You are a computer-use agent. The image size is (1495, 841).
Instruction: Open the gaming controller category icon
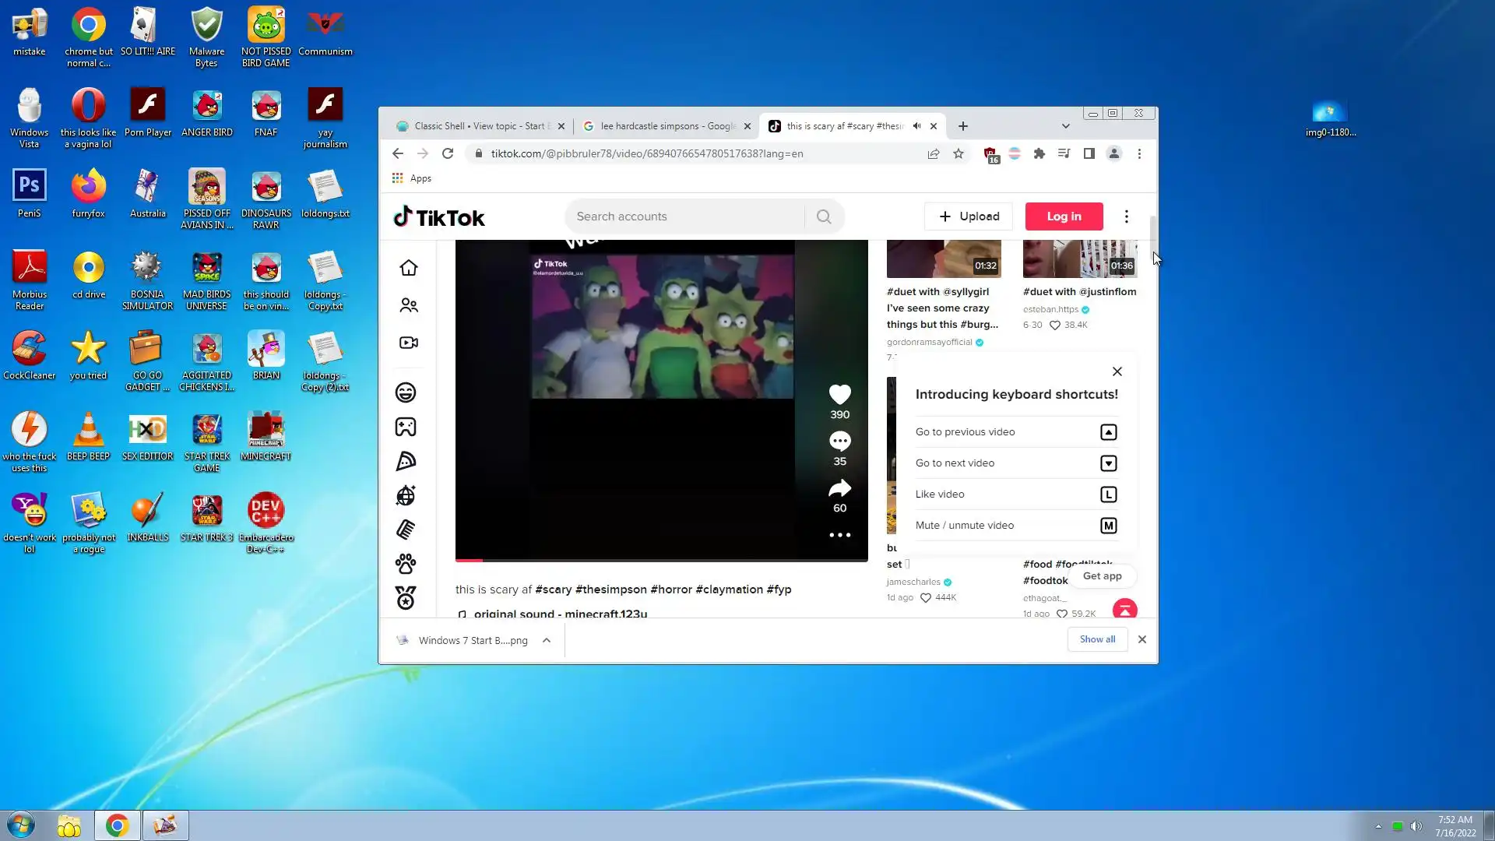(x=406, y=427)
